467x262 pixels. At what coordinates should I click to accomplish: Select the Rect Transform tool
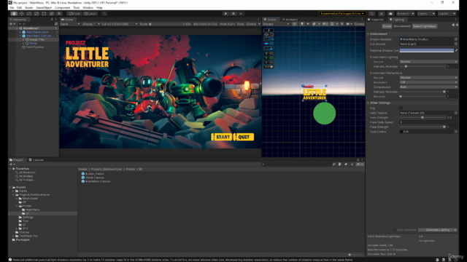click(44, 14)
